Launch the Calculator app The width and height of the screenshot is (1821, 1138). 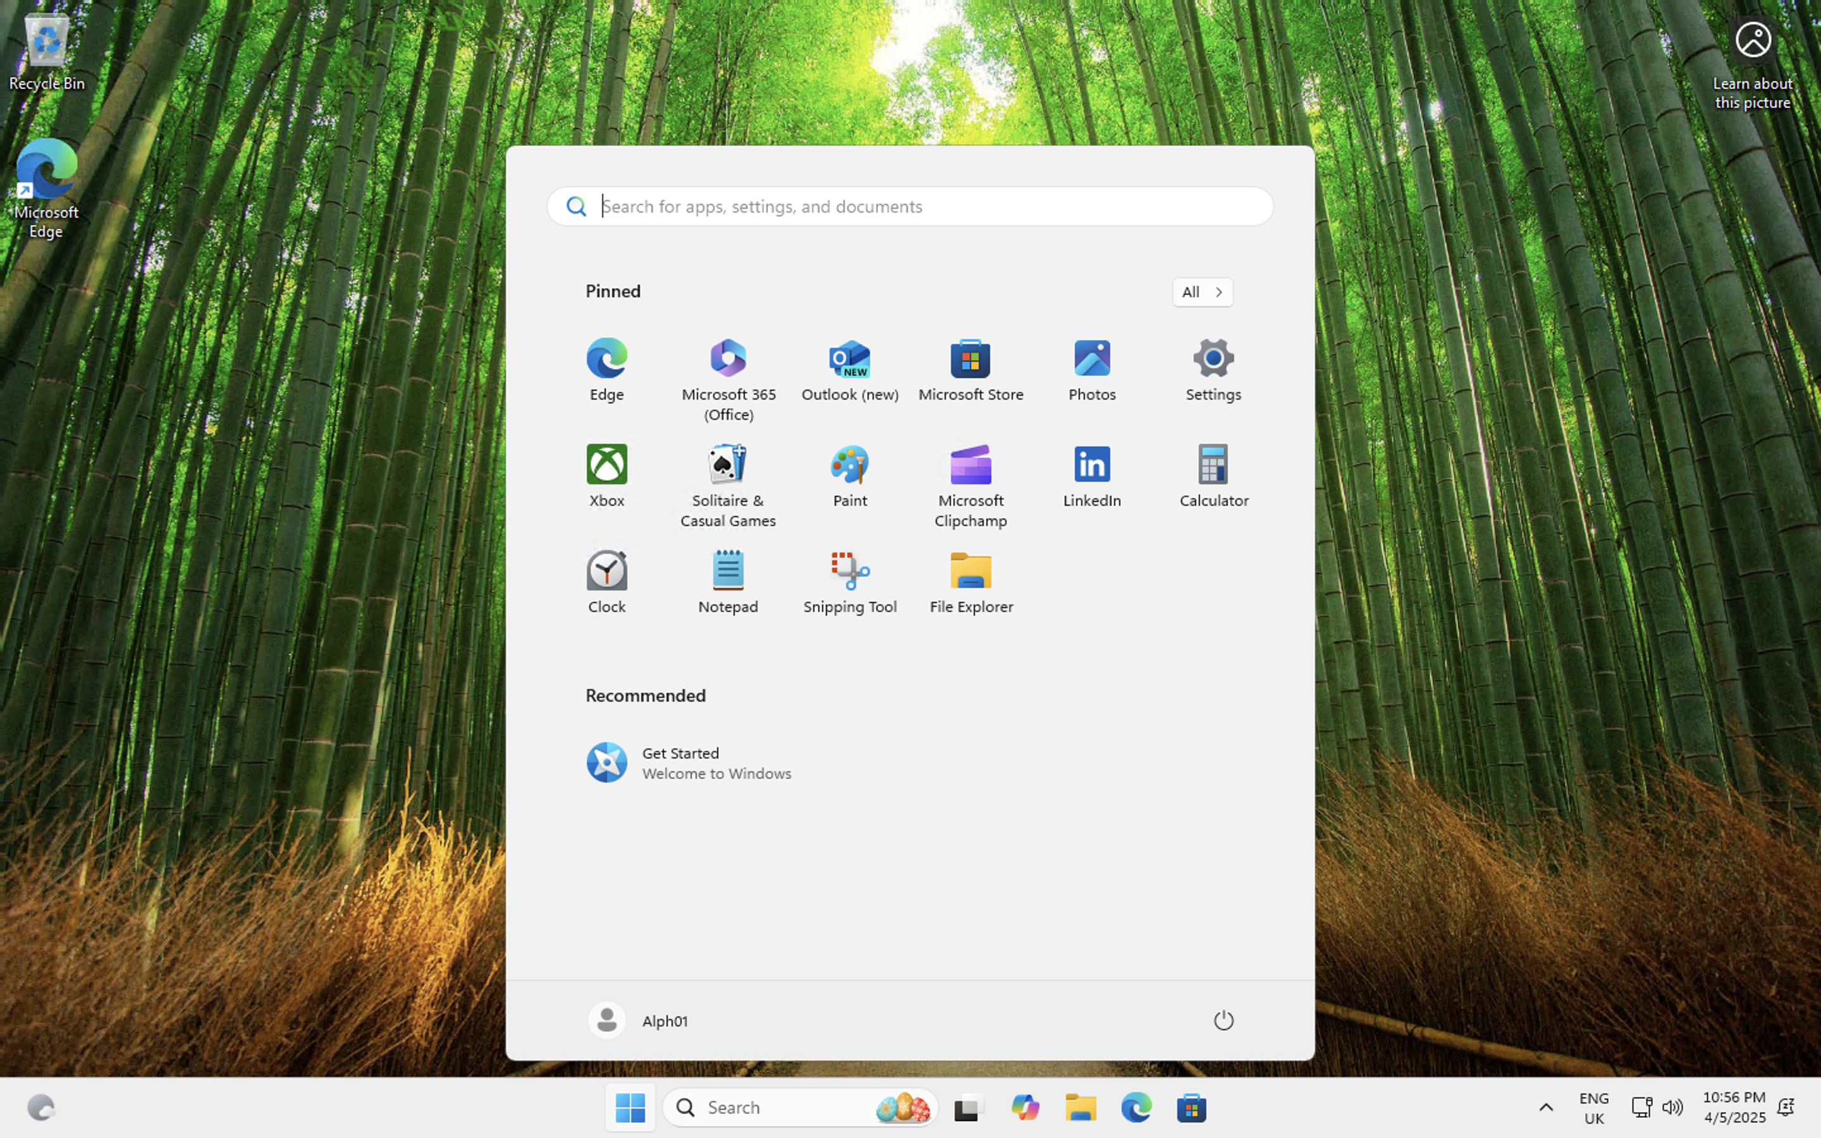pos(1213,477)
